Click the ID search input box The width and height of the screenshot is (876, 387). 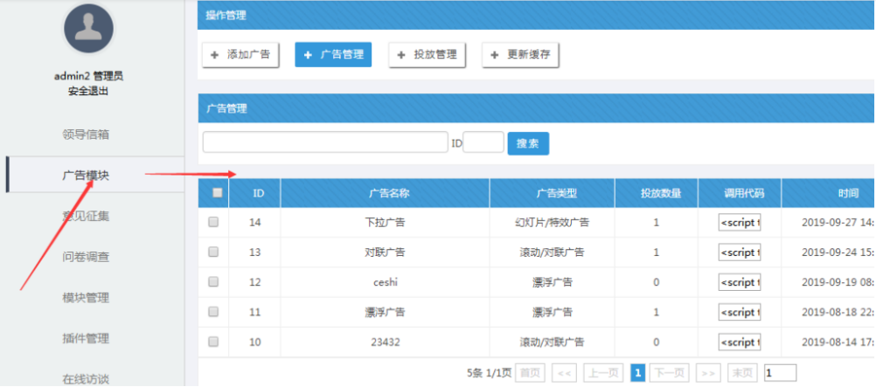tap(483, 142)
